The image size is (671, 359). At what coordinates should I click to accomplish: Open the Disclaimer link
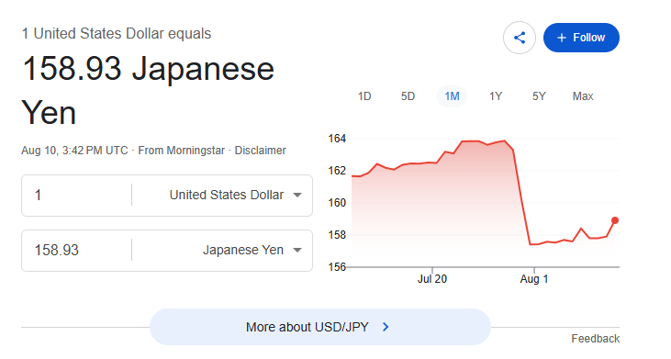(x=260, y=151)
